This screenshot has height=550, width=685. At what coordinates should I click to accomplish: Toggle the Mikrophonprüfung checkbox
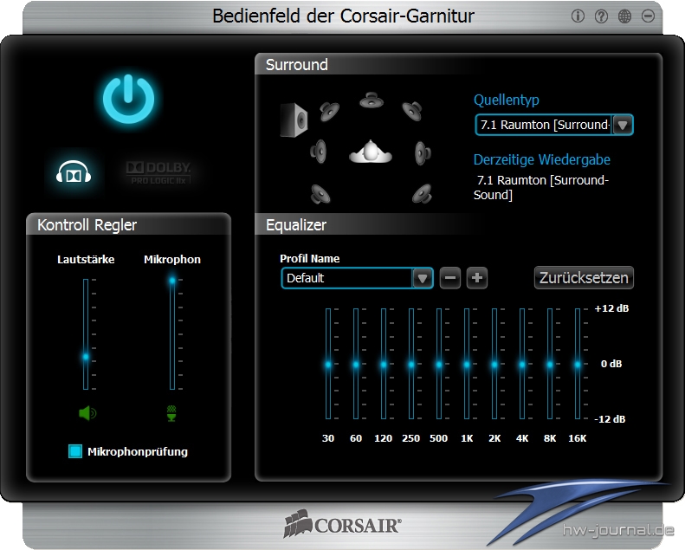tap(75, 451)
